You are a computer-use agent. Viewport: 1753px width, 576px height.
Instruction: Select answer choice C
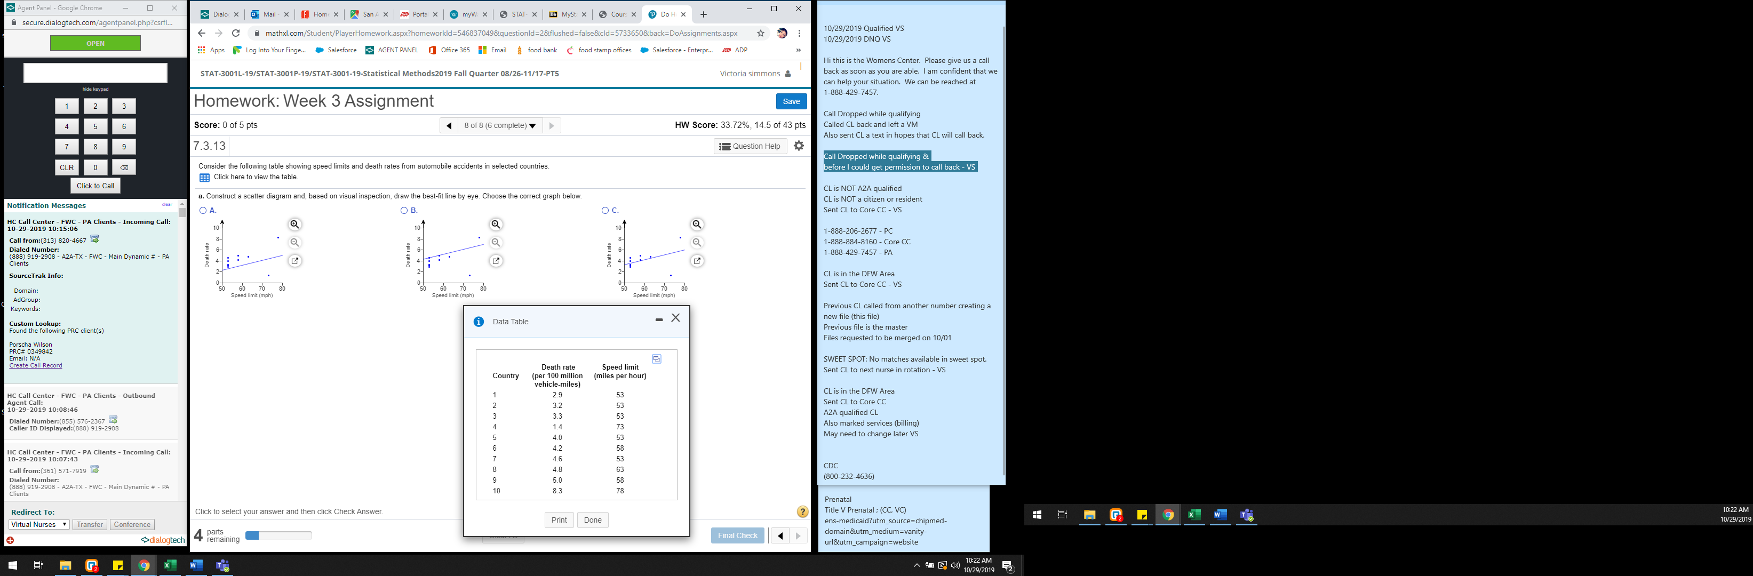click(605, 211)
